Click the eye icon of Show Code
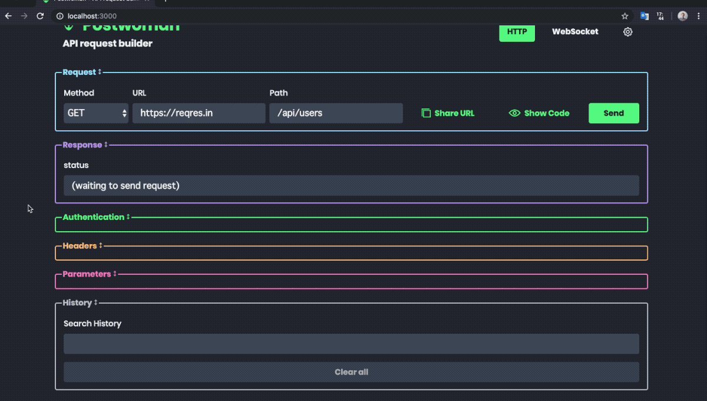The width and height of the screenshot is (707, 401). (514, 113)
